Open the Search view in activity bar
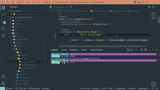160x90 pixels. pos(3,14)
